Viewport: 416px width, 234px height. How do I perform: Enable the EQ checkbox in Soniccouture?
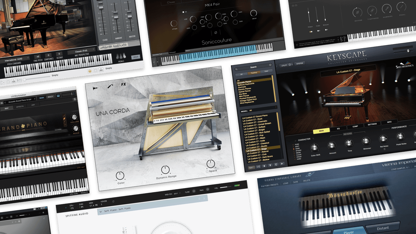coord(183,12)
